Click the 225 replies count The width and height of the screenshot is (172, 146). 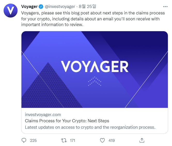coord(33,141)
